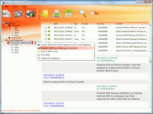The image size is (153, 114).
Task: Click the contact card icon beside Gion under iPhone4,1
Action: tap(12, 30)
